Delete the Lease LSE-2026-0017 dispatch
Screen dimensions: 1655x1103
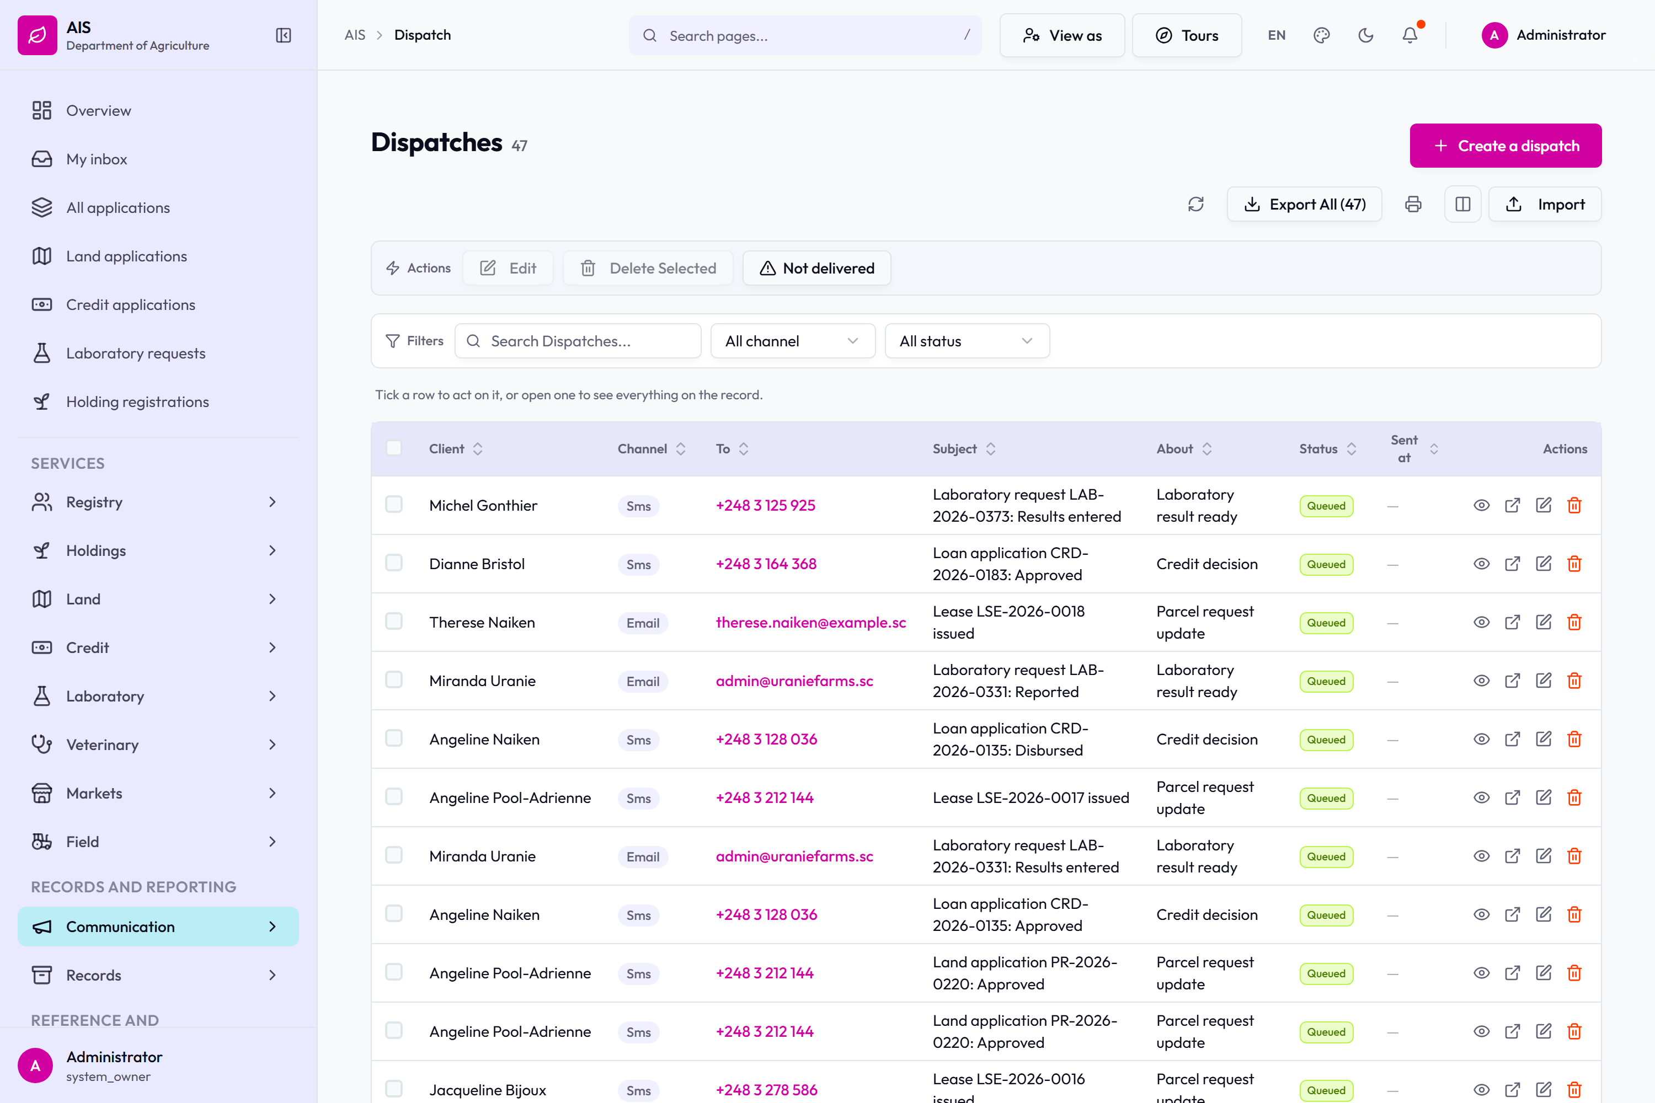1575,797
